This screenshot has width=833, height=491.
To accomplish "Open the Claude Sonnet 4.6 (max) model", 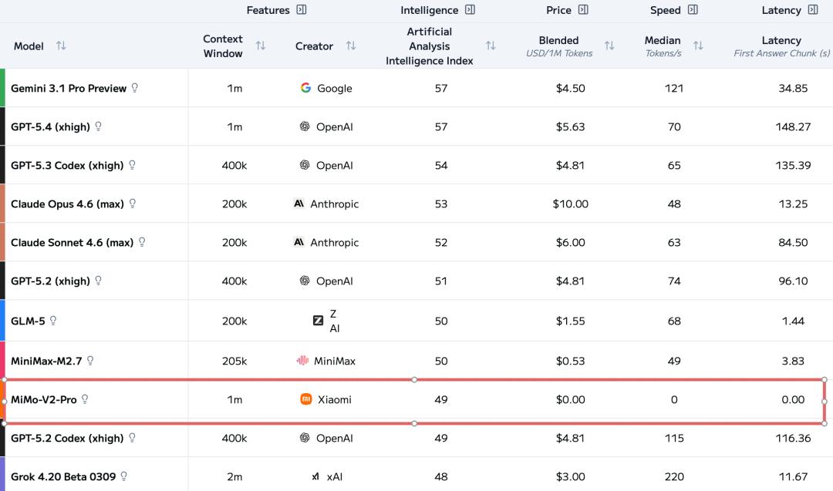I will [72, 242].
